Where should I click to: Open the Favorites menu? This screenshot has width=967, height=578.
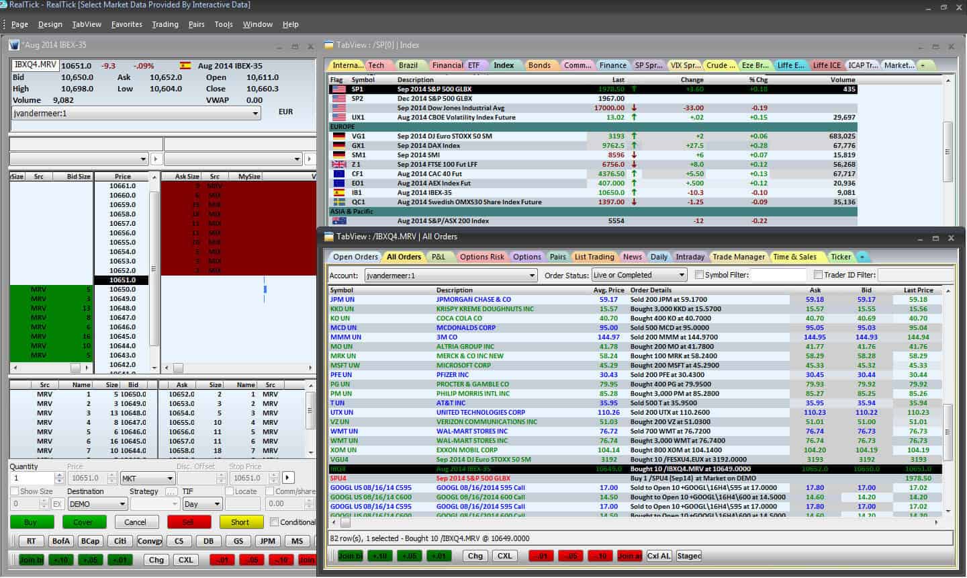tap(127, 24)
